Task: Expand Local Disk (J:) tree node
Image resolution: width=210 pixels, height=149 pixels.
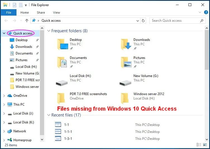Action: click(x=4, y=113)
